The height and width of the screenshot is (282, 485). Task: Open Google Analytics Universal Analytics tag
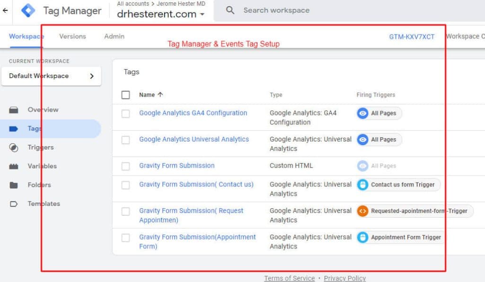pyautogui.click(x=194, y=139)
